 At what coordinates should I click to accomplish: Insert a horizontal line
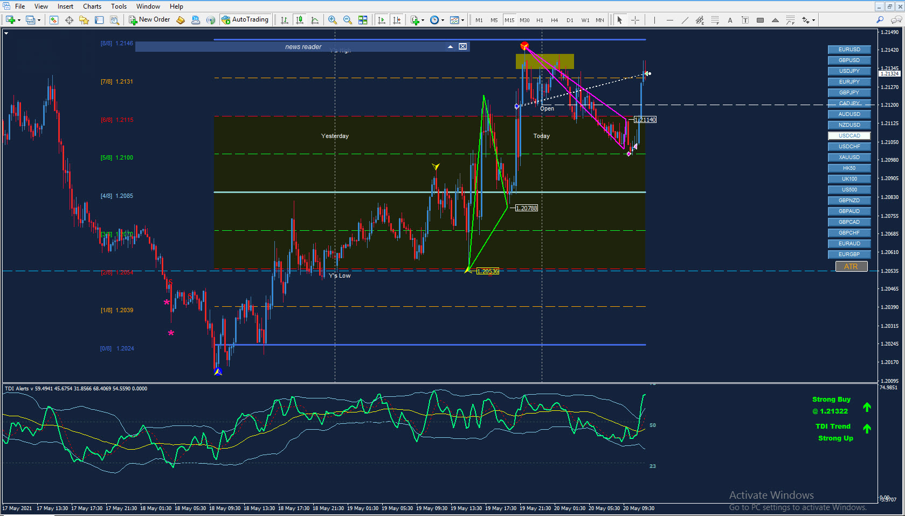[669, 20]
